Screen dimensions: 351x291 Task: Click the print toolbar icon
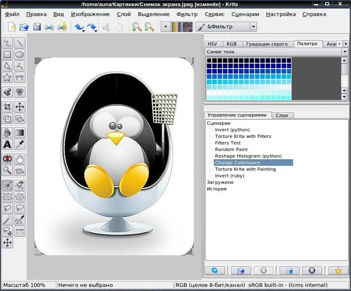(49, 27)
